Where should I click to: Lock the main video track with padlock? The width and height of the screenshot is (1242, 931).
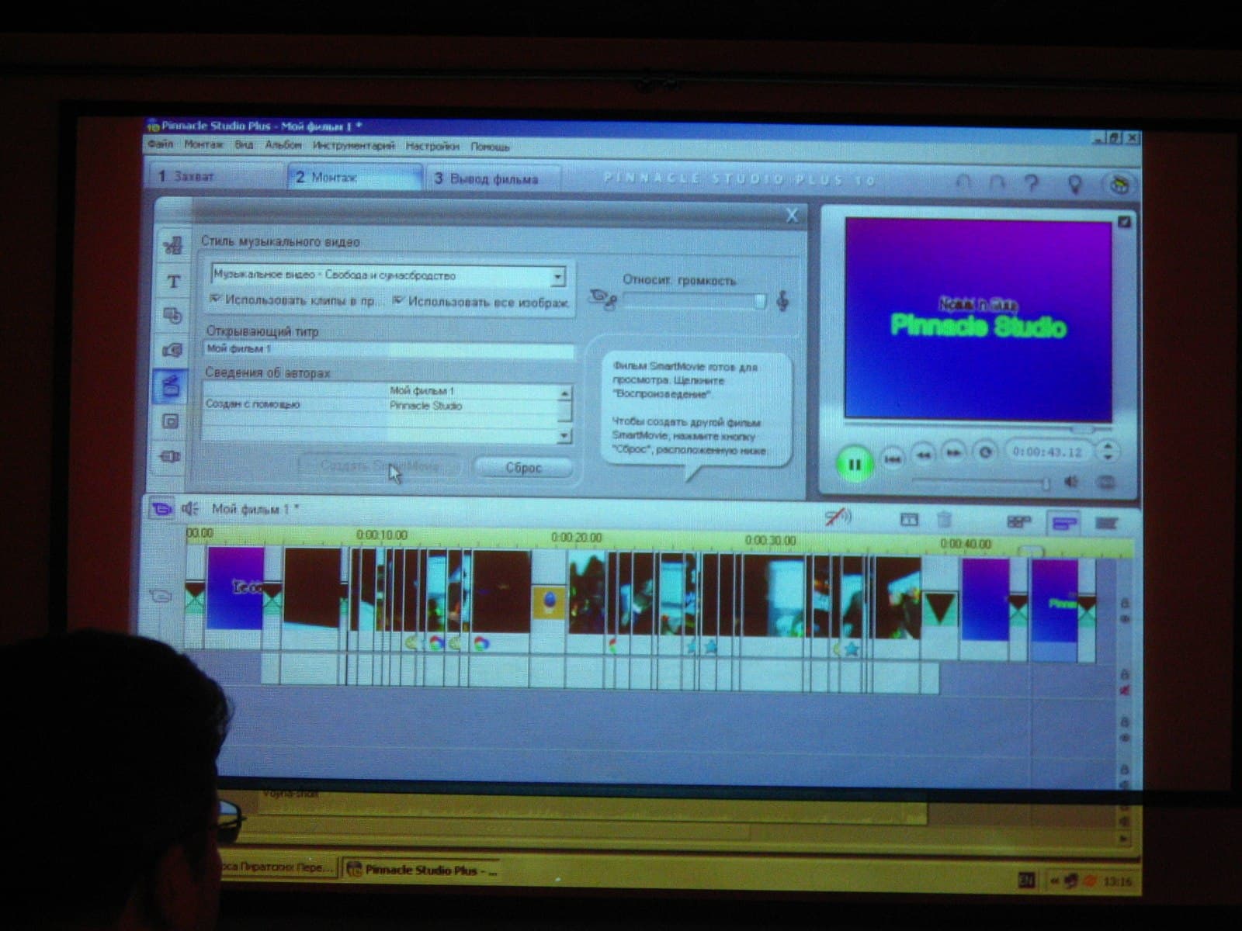coord(1124,603)
